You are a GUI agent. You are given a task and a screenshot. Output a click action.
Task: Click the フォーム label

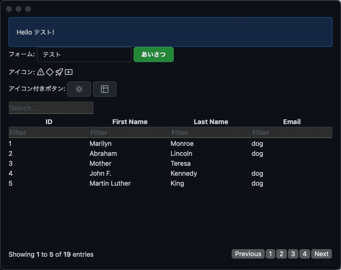tap(22, 54)
